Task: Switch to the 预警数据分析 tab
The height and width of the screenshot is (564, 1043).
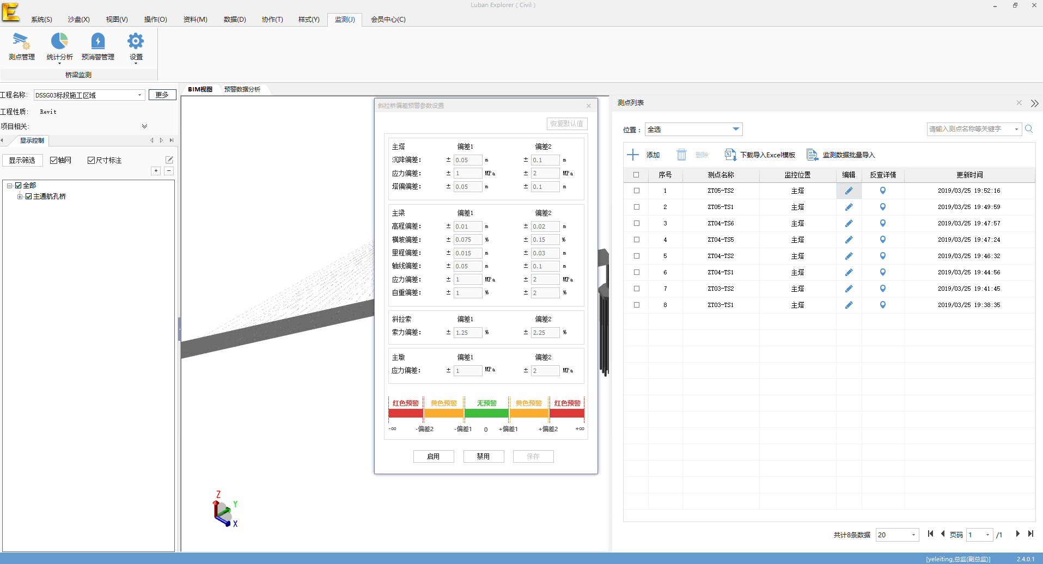Action: [x=242, y=89]
